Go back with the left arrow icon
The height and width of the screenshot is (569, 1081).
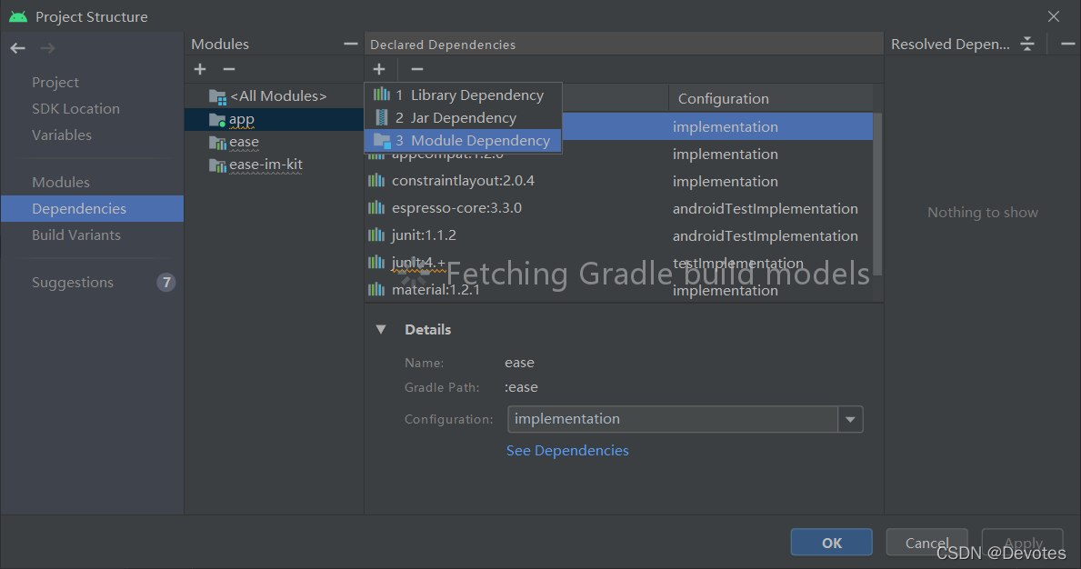[x=18, y=48]
